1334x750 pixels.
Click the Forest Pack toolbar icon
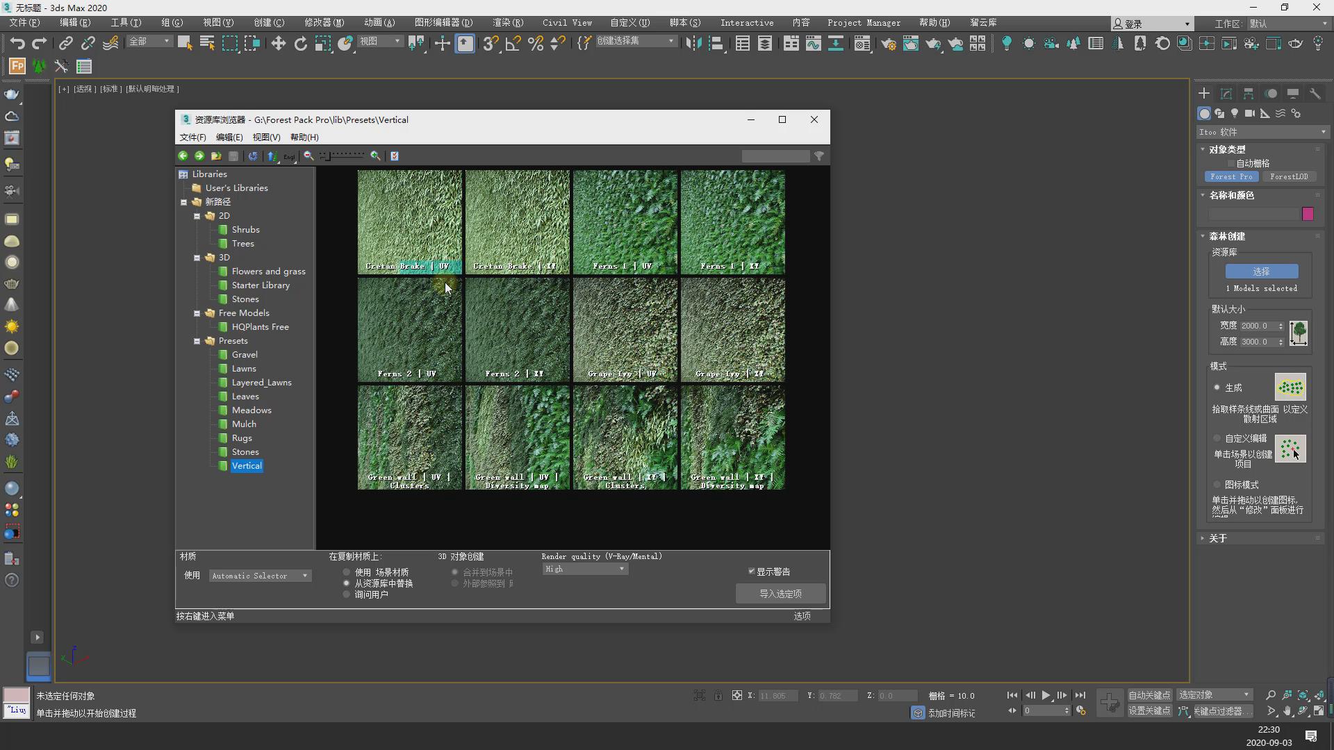[17, 67]
